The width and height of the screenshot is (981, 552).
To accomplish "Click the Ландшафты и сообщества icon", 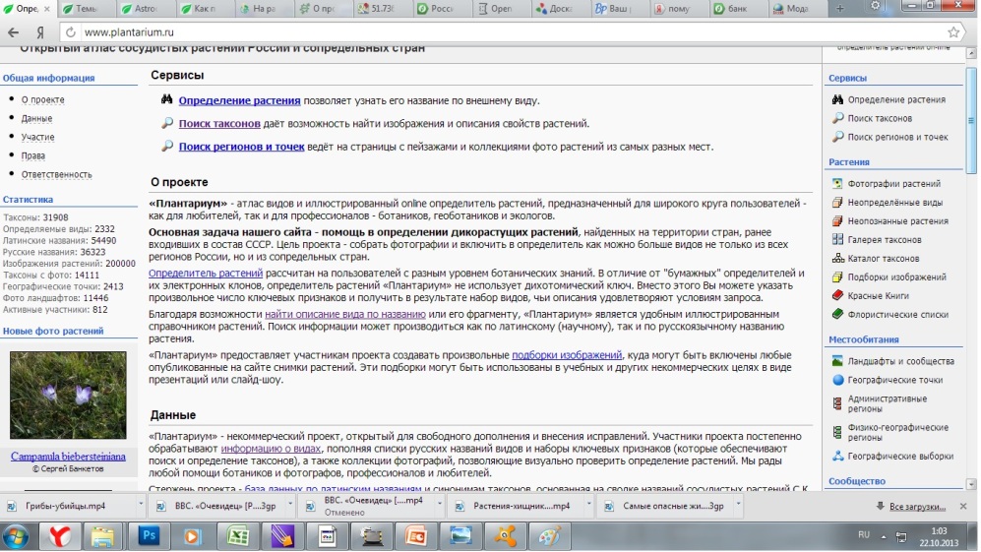I will point(837,361).
